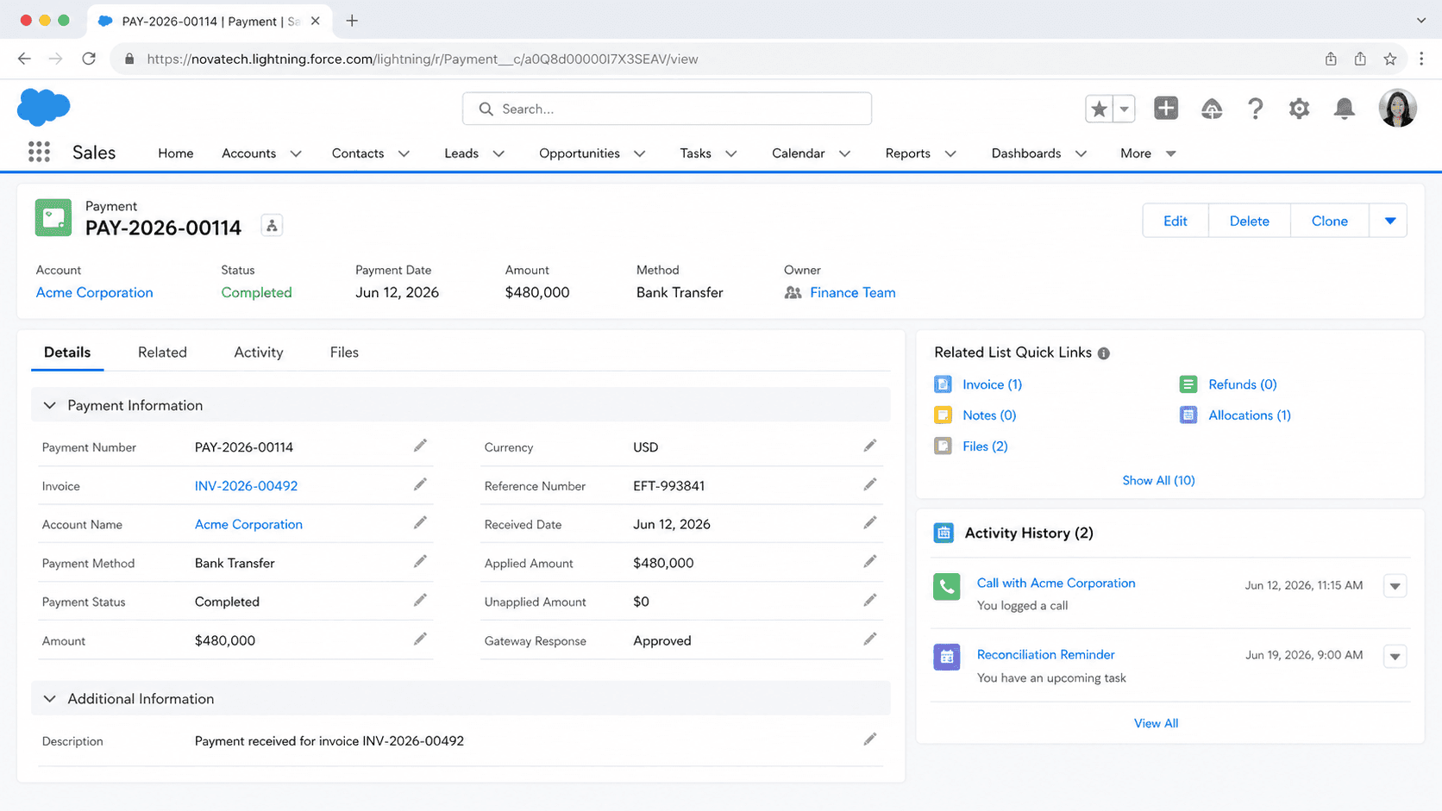Viewport: 1442px width, 811px height.
Task: Open the Calendar nav item
Action: 799,153
